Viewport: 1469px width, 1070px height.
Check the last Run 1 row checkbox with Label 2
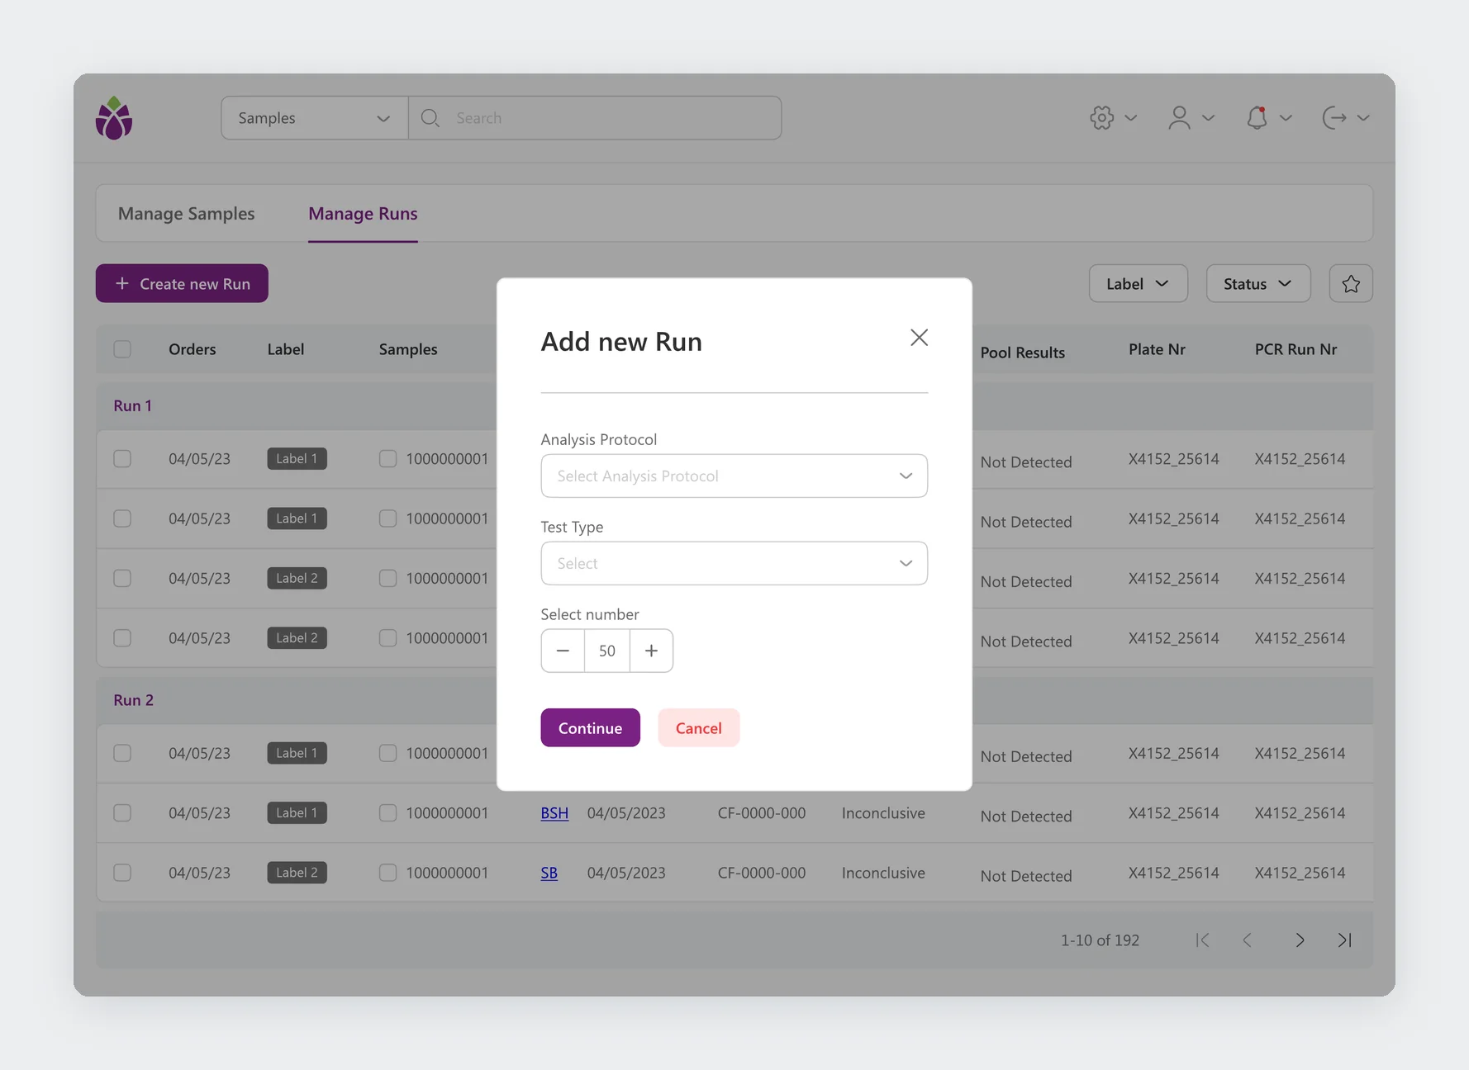122,638
